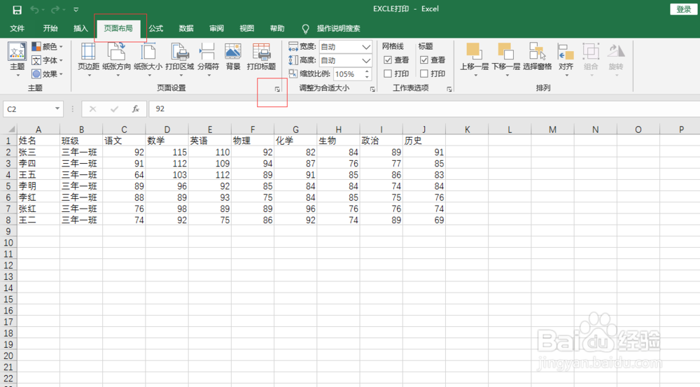
Task: Click the 缩放比例 105% value field
Action: click(348, 74)
